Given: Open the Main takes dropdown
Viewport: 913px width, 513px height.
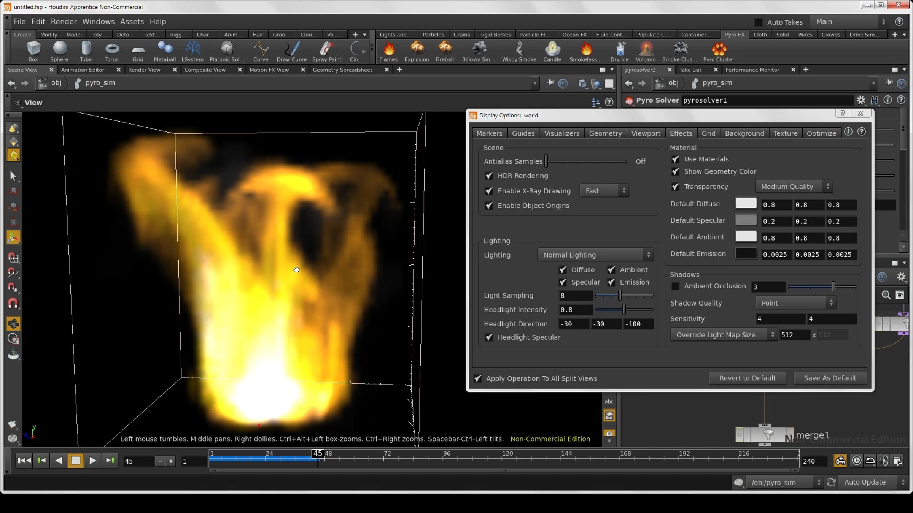Looking at the screenshot, I should (x=850, y=22).
